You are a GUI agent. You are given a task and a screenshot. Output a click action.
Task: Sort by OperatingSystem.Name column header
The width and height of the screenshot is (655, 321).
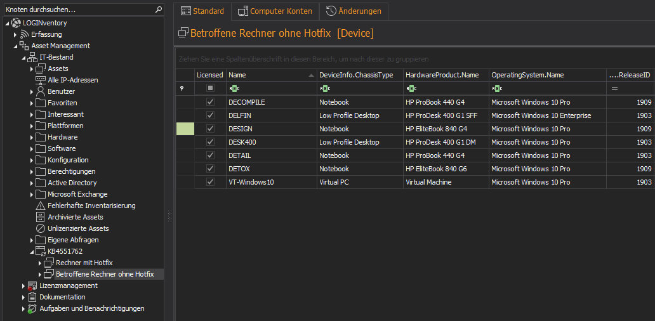tap(548, 75)
